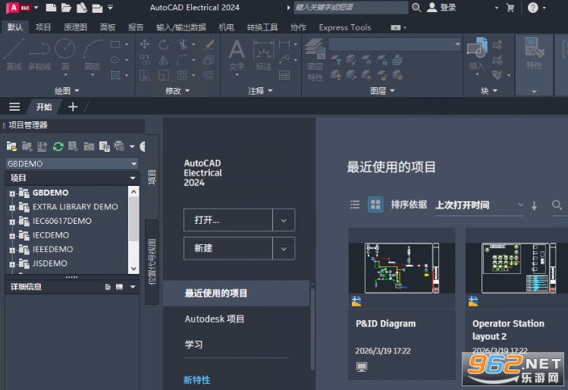Viewport: 568px width, 390px height.
Task: Open the 原理图 ribbon tab
Action: click(x=75, y=27)
